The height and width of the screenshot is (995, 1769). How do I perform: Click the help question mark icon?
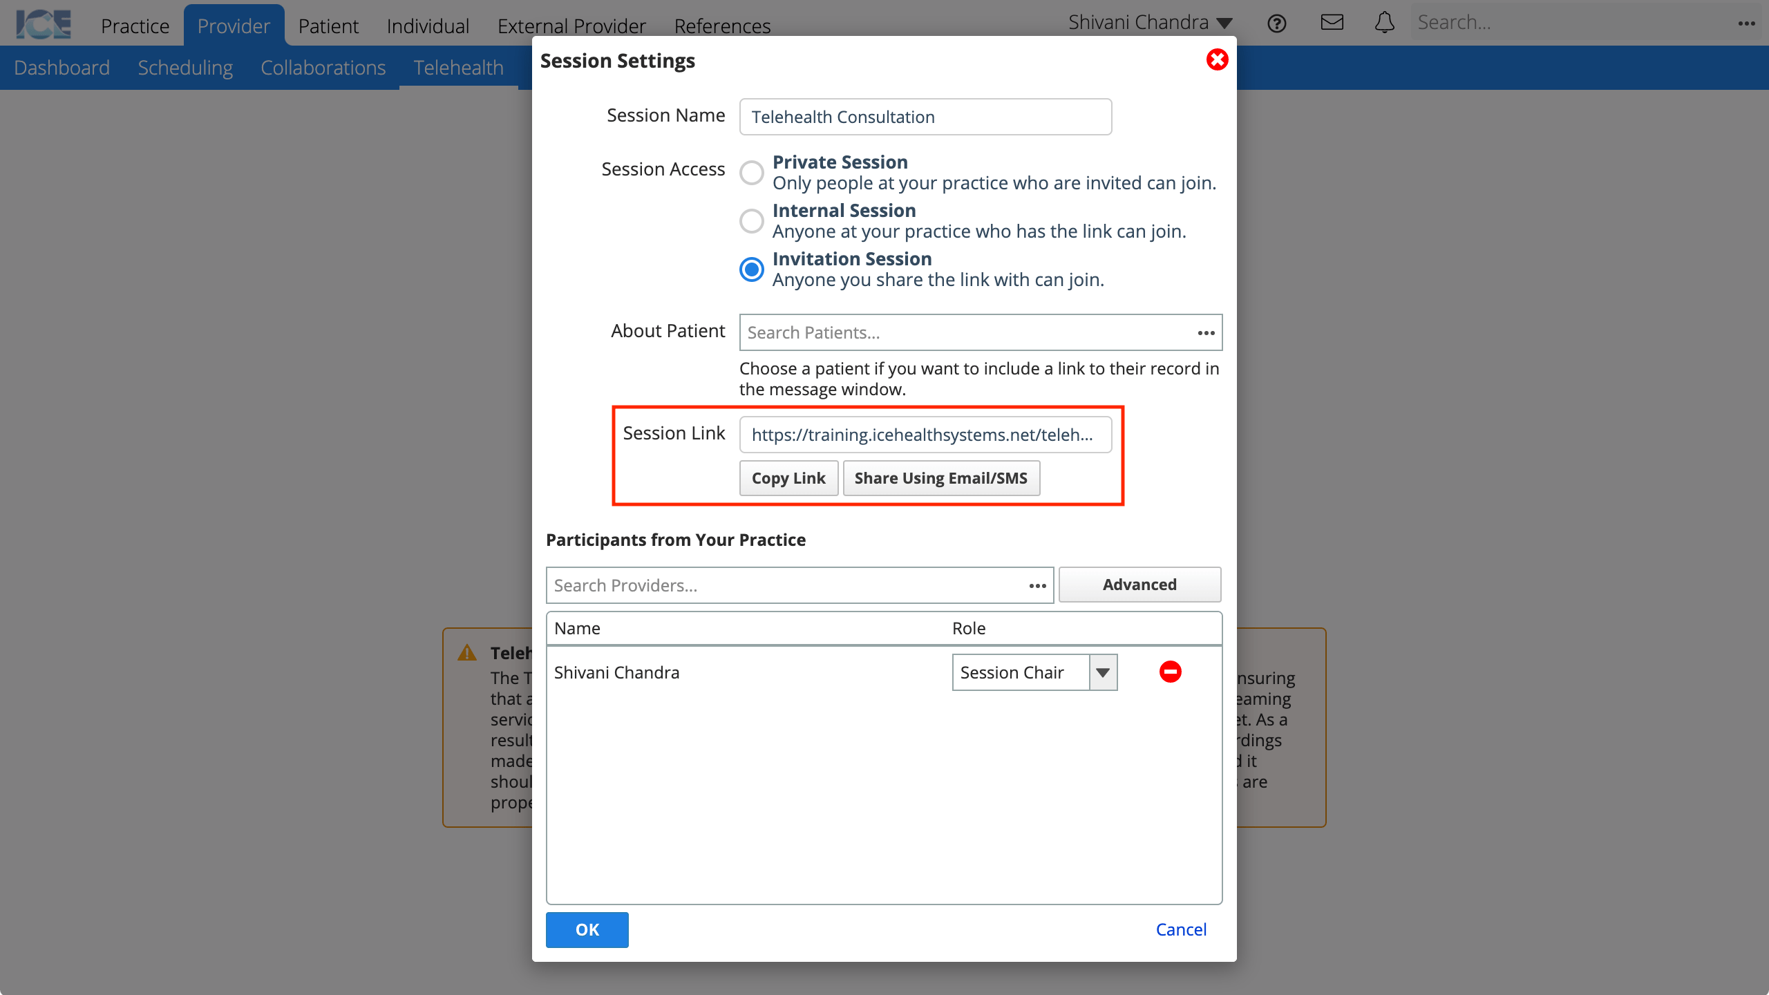[1278, 22]
